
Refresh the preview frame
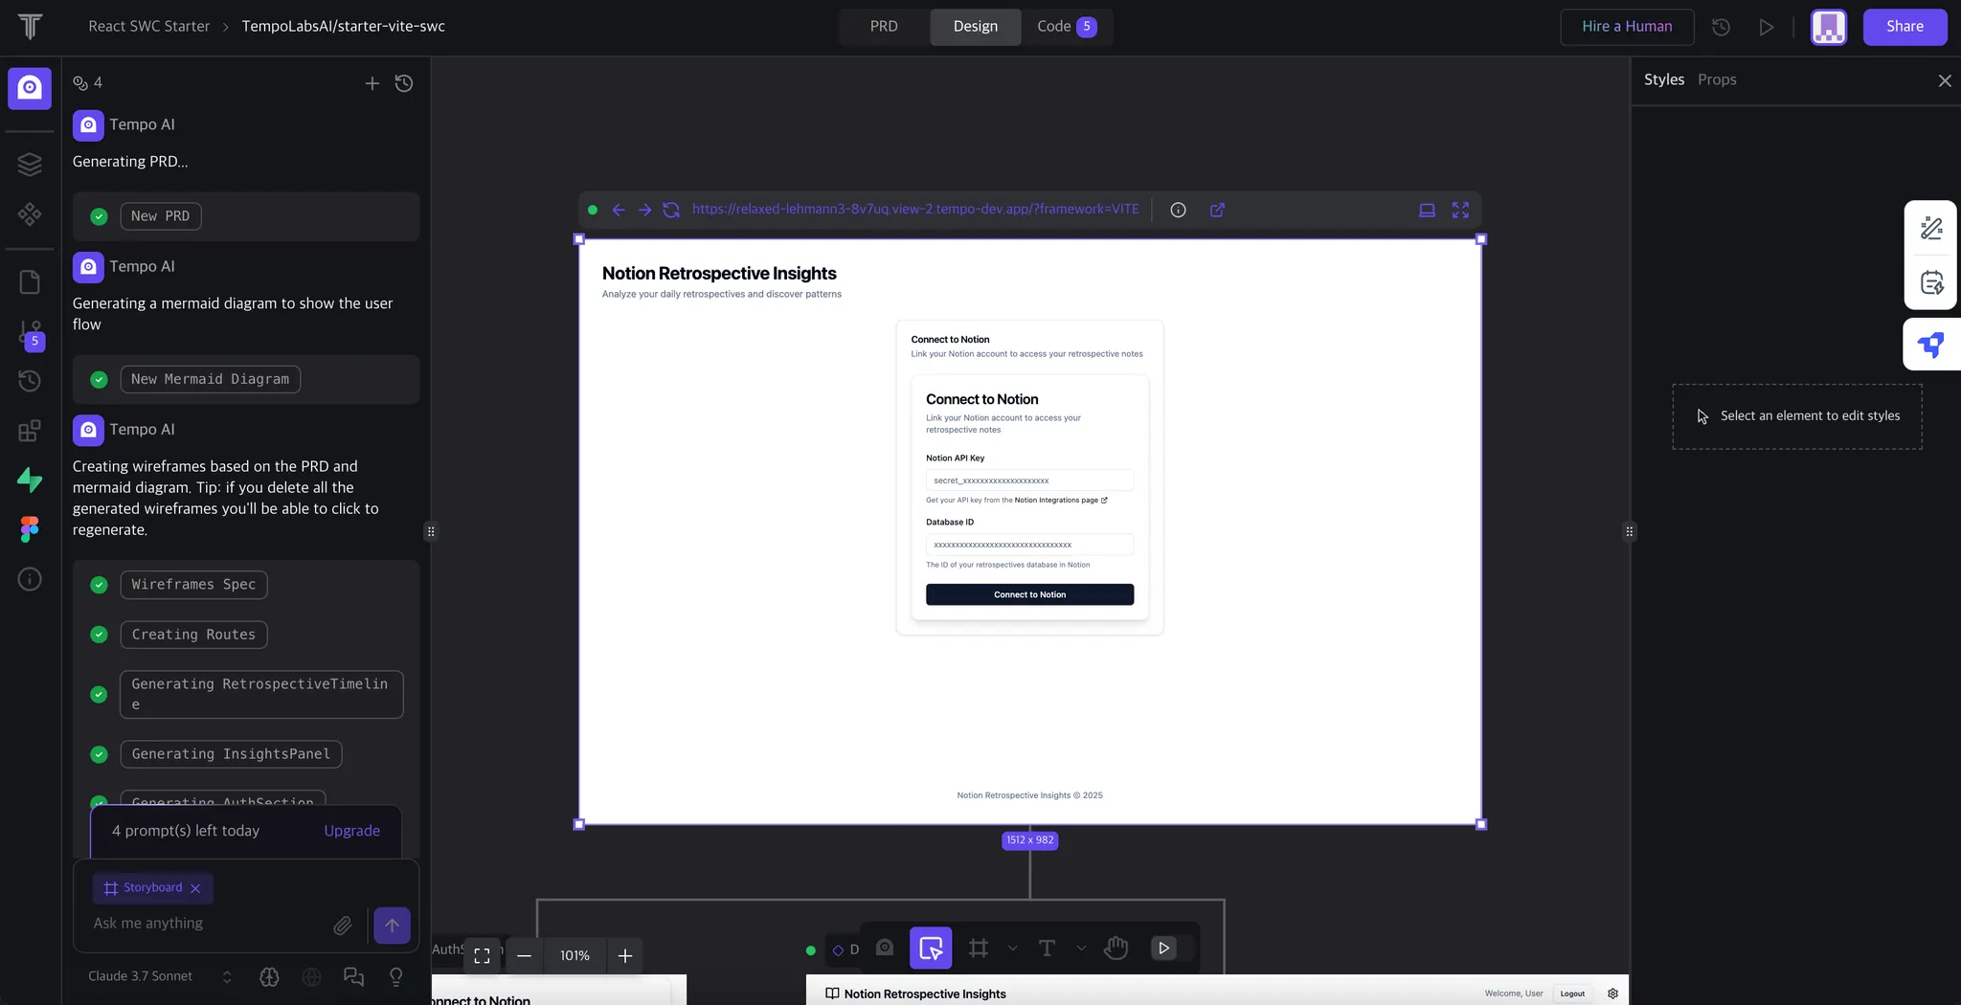tap(671, 210)
